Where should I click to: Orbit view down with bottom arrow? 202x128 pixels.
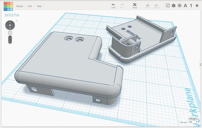point(10,28)
